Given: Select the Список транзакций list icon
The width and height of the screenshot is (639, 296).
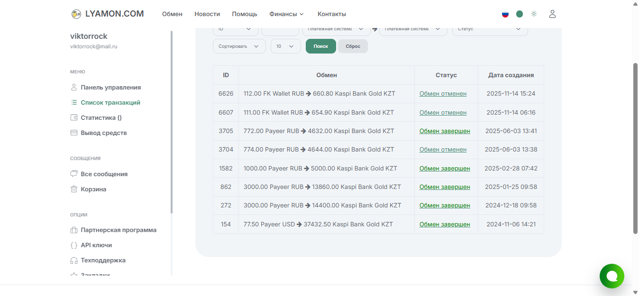Looking at the screenshot, I should coord(73,102).
